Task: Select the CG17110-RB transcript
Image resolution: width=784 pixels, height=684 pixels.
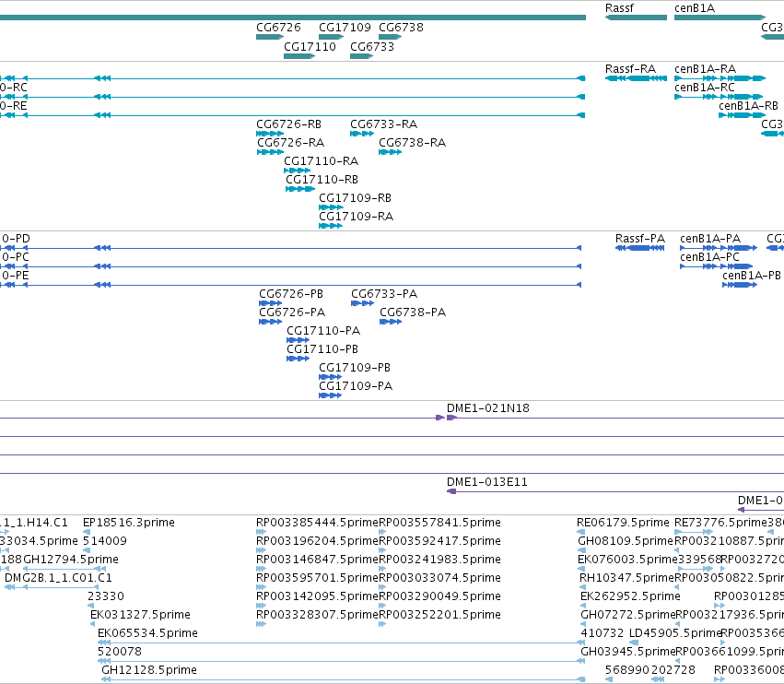Action: click(300, 189)
